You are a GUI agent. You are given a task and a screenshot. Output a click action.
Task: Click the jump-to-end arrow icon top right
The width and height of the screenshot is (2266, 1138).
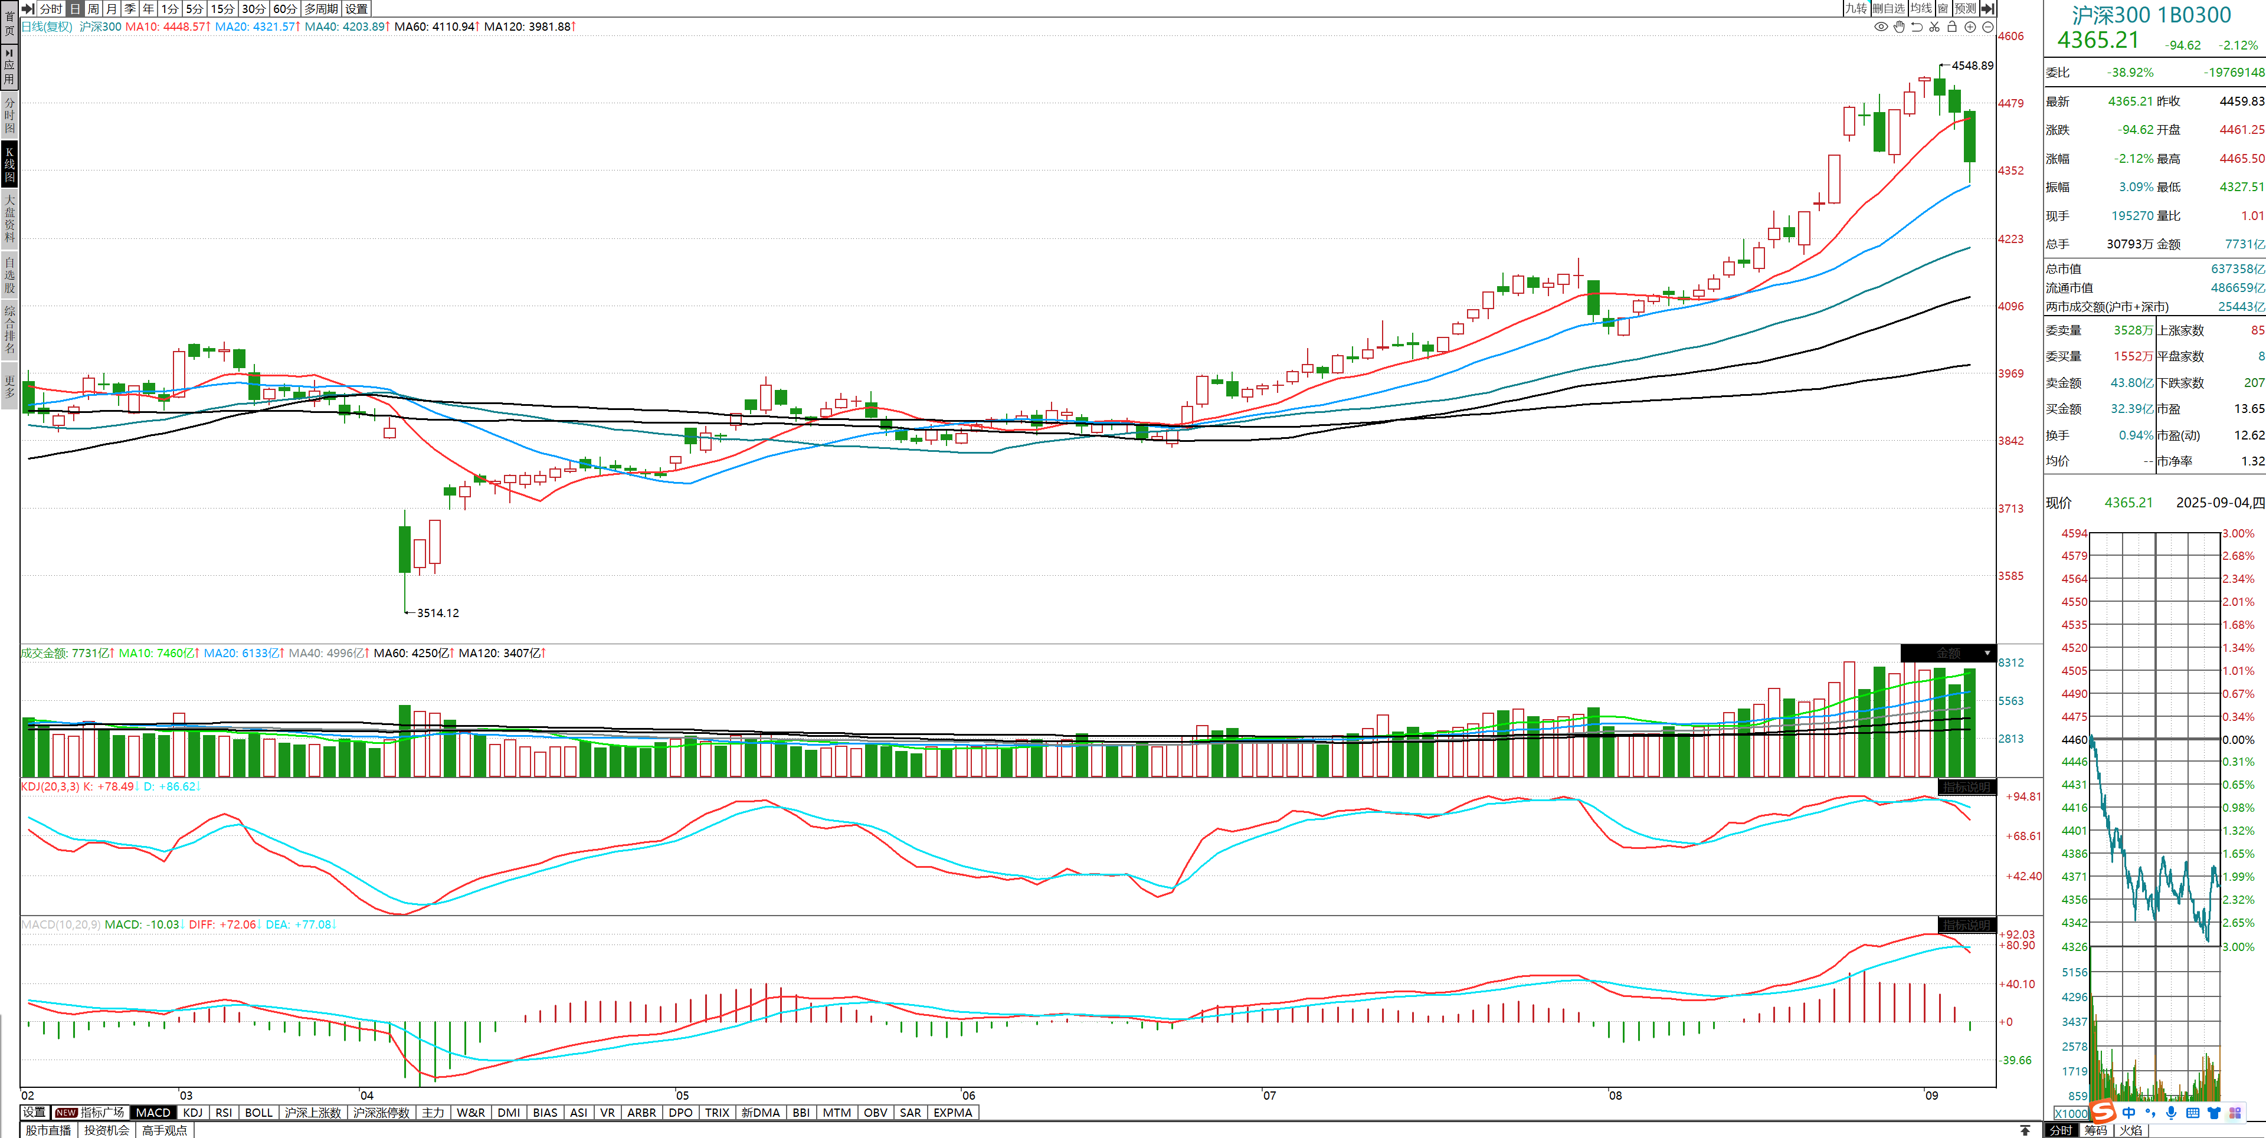click(x=1987, y=8)
